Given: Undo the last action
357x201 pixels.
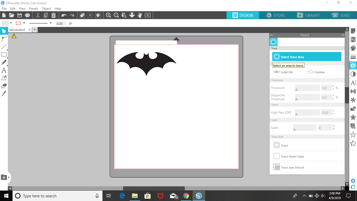Looking at the screenshot, I should [x=64, y=15].
